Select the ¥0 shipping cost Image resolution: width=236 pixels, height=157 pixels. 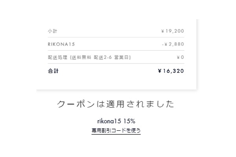tap(181, 57)
